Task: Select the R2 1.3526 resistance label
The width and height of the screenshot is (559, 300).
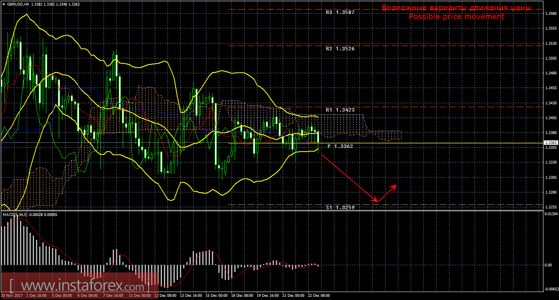Action: pyautogui.click(x=340, y=48)
